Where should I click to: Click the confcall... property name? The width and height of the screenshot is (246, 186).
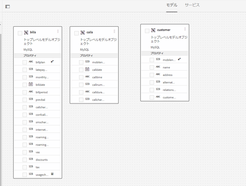click(x=42, y=115)
